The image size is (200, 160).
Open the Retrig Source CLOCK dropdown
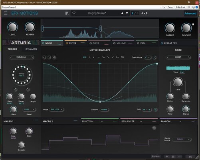pyautogui.click(x=182, y=139)
